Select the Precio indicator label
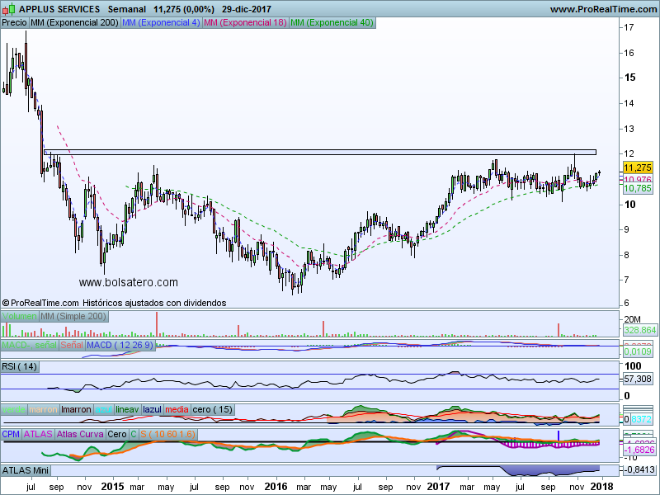Viewport: 660px width, 495px height. coord(15,23)
